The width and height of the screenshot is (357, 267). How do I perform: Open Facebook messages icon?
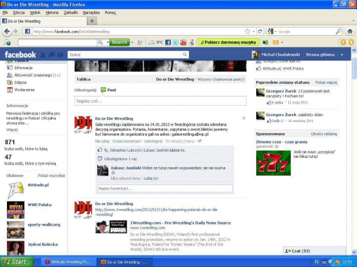51,55
